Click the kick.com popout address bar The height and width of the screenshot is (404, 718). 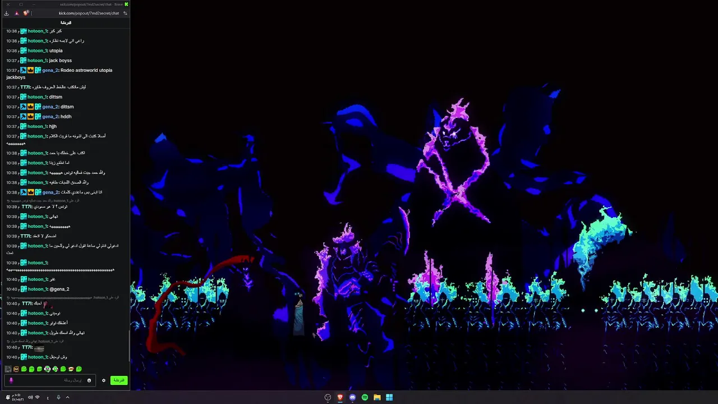click(89, 13)
